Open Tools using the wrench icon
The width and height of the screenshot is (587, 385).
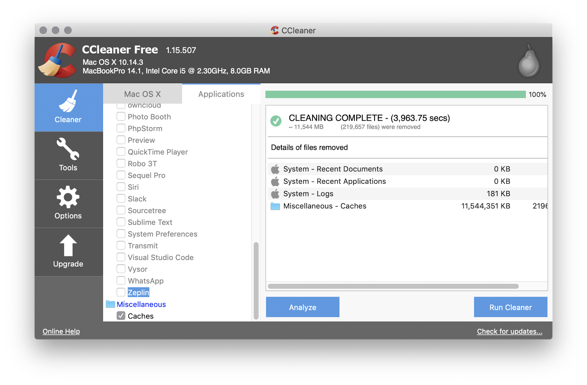pyautogui.click(x=68, y=150)
